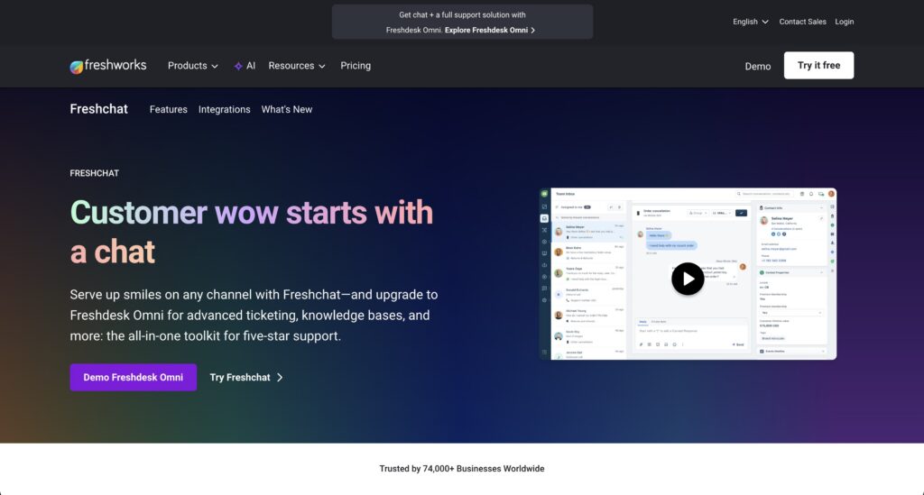Play the Freshchat product video

[687, 279]
